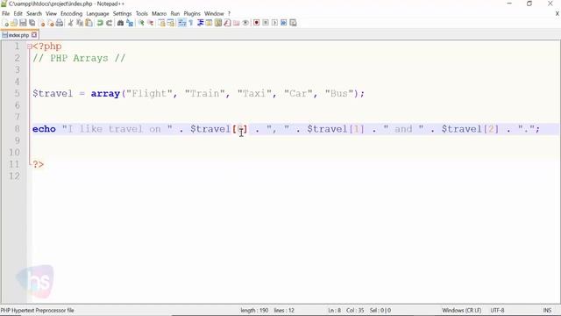Click the Zoom Out toolbar icon

150,23
